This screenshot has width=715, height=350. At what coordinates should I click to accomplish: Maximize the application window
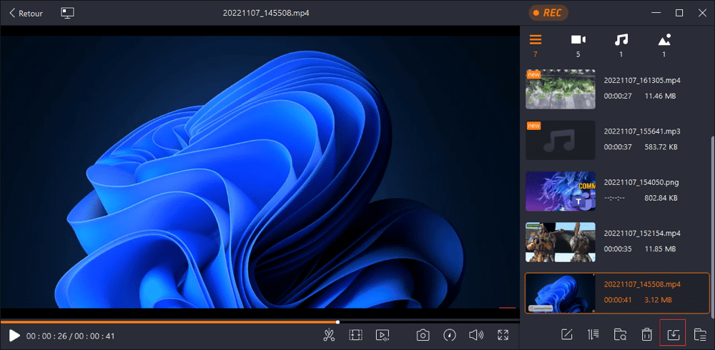(x=679, y=13)
